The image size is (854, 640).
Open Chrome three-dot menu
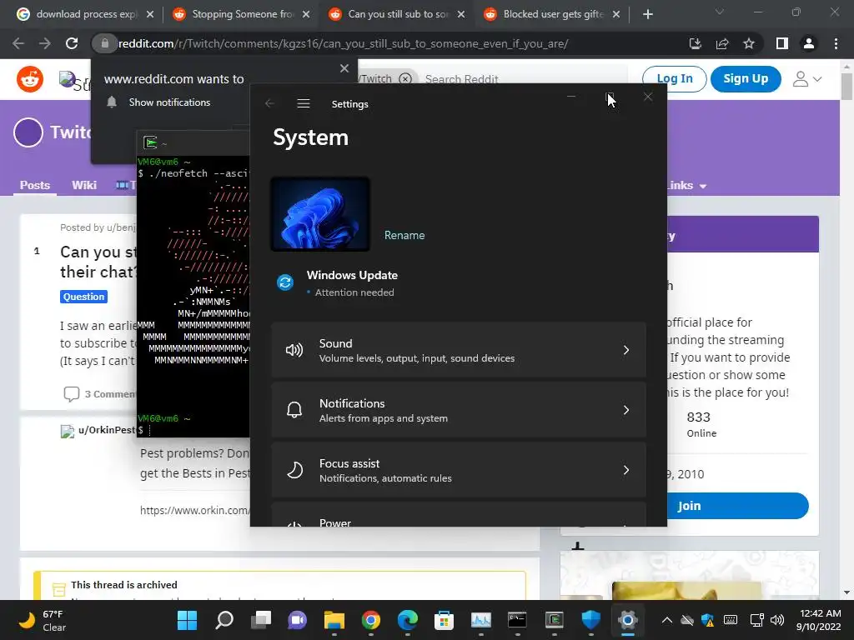coord(836,43)
